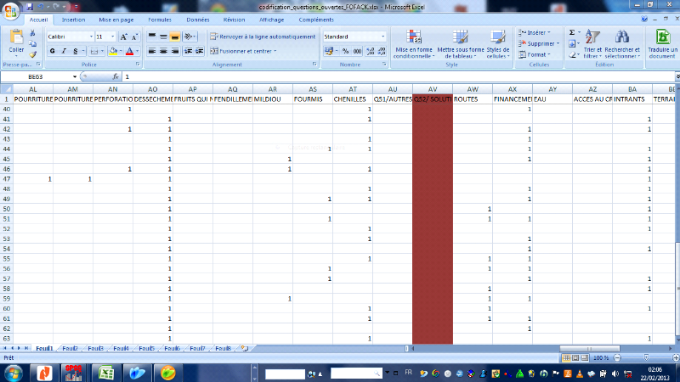
Task: Switch to Feuil2 sheet tab
Action: tap(70, 348)
